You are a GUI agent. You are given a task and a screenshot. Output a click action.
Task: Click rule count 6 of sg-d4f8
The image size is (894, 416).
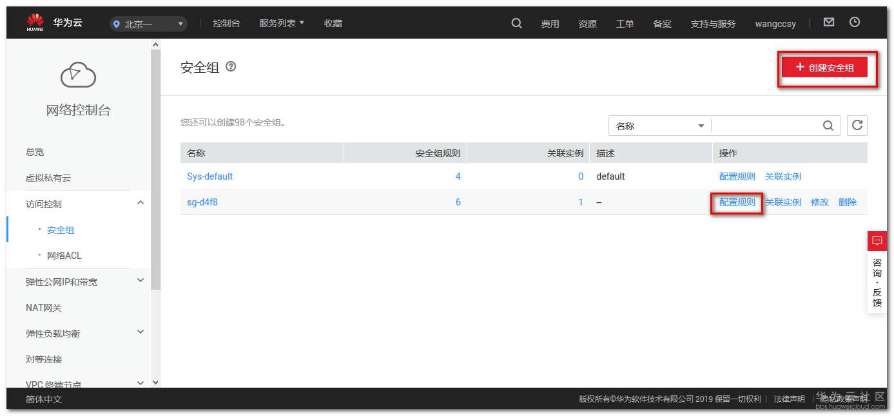coord(458,202)
